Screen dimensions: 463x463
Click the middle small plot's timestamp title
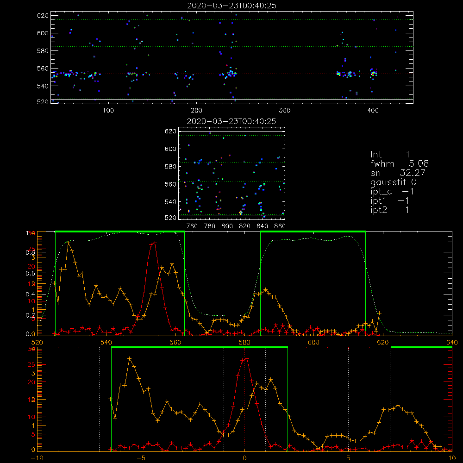(231, 121)
